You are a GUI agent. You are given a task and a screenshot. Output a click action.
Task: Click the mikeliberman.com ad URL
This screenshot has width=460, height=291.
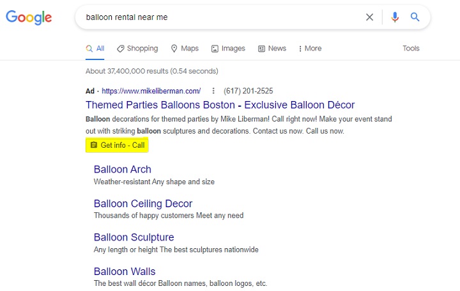coord(151,91)
